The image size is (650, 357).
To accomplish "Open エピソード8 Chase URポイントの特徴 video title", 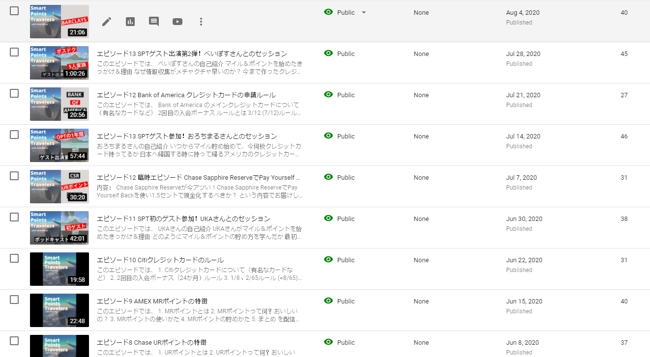I will pos(151,343).
